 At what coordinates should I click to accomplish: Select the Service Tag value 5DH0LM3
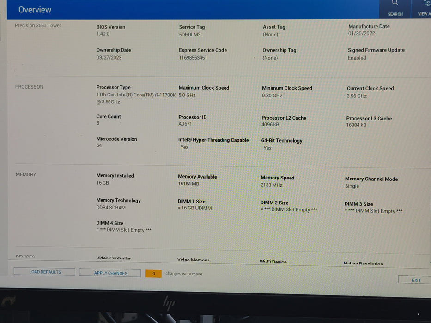[x=190, y=35]
